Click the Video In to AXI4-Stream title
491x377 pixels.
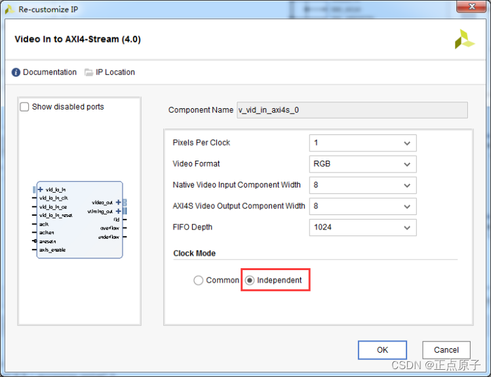[x=77, y=39]
